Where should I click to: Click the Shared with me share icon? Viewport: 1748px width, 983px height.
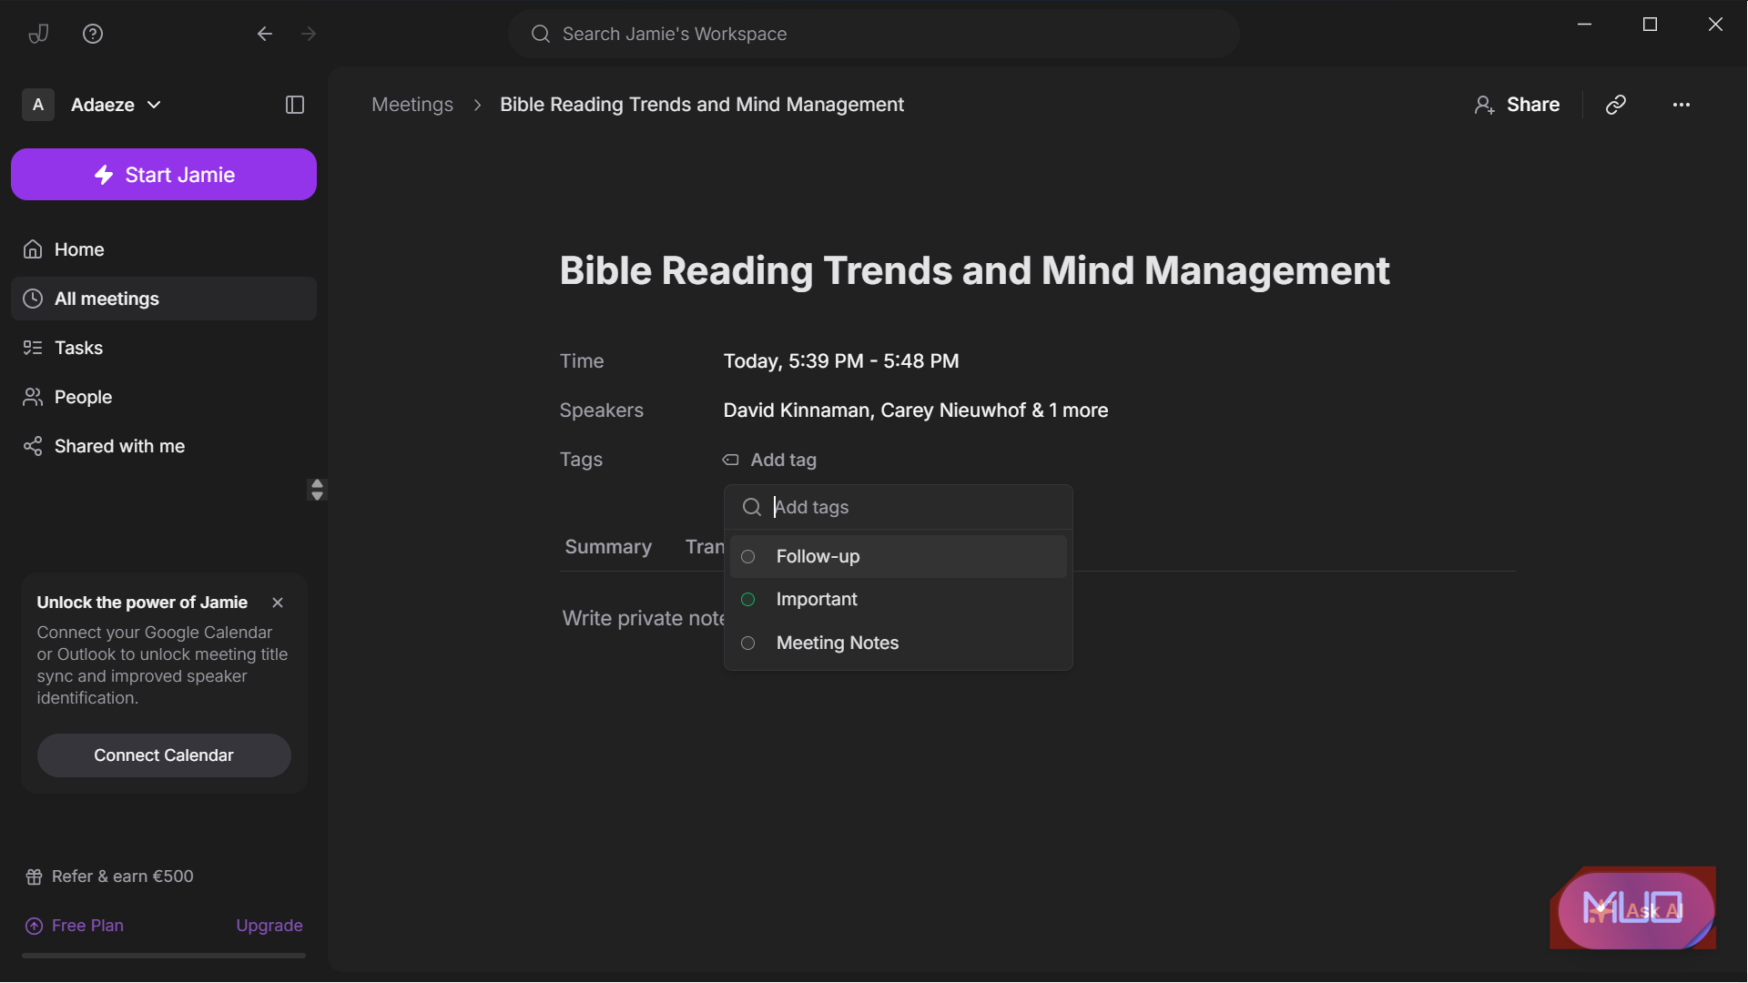(x=33, y=446)
